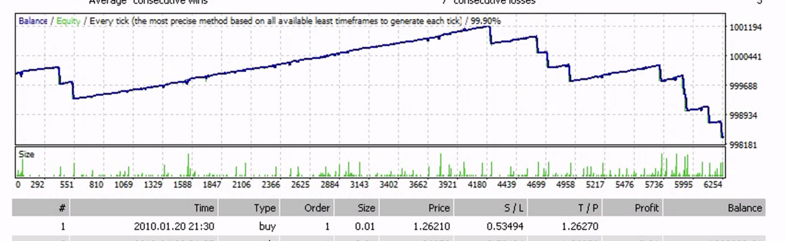Select the 0.01 size cell

tap(366, 227)
